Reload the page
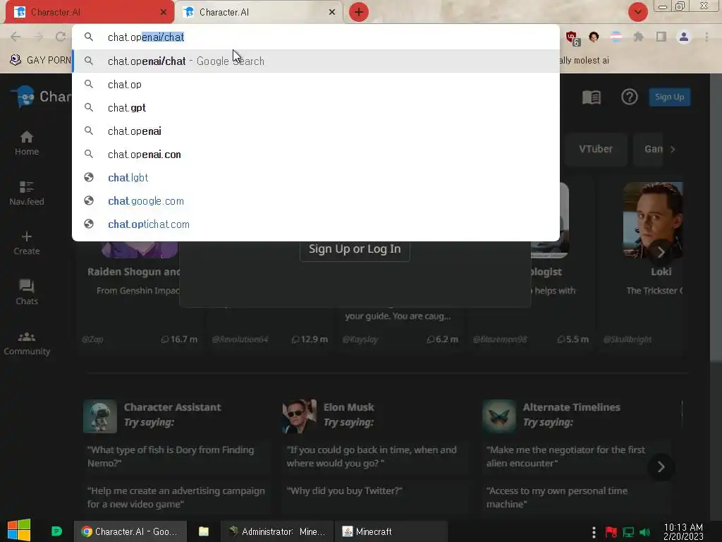 pyautogui.click(x=61, y=37)
